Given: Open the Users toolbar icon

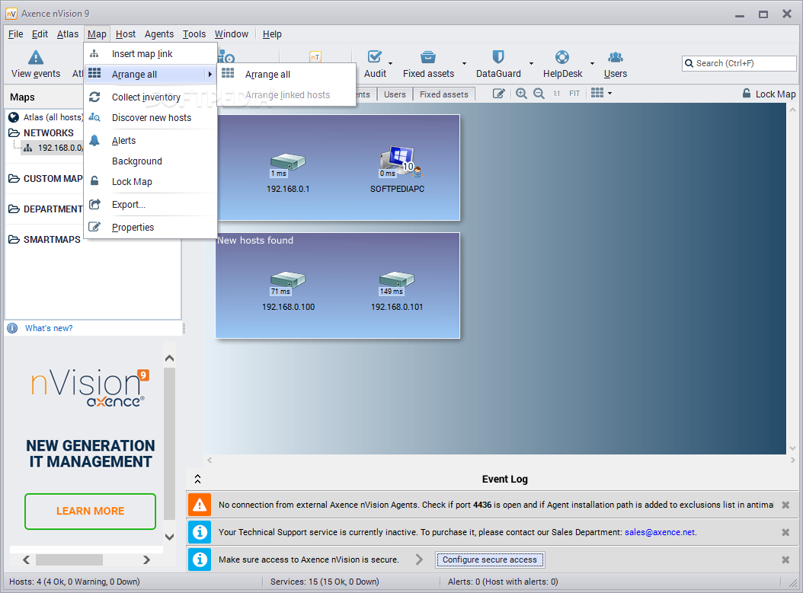Looking at the screenshot, I should point(615,57).
